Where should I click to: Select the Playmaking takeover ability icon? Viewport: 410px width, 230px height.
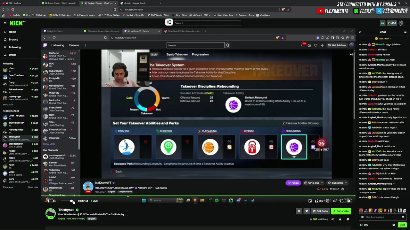pos(210,147)
